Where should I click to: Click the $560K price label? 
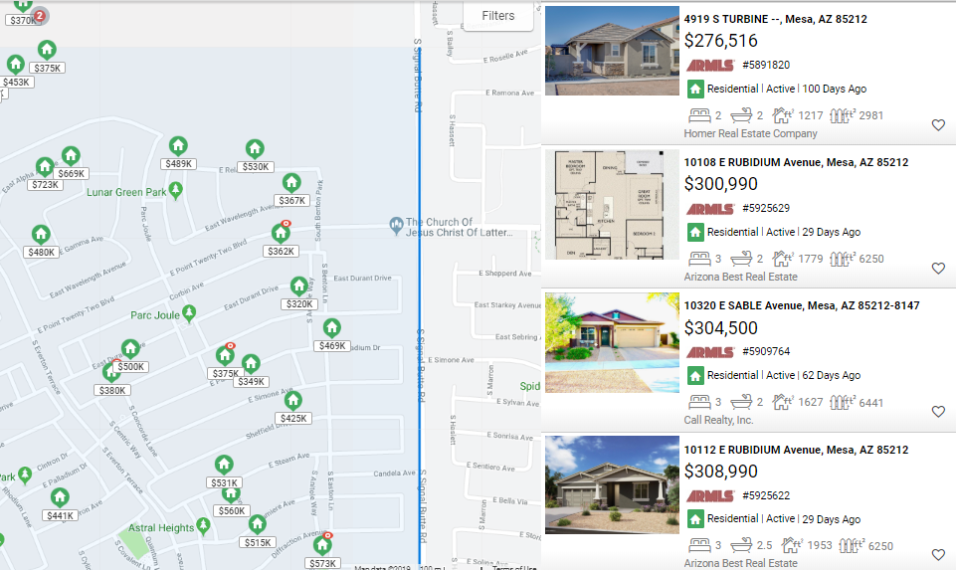232,511
